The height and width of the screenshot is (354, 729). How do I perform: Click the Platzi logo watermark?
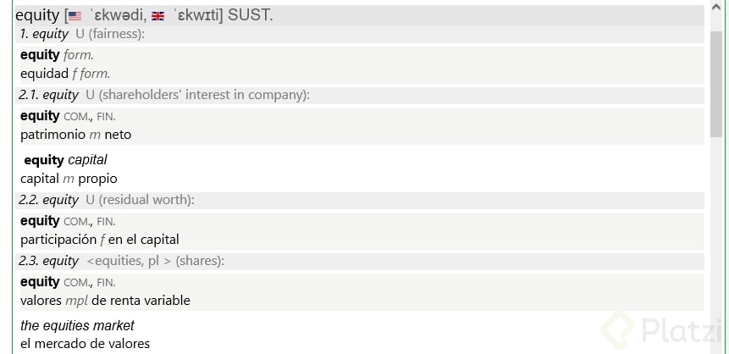[659, 328]
